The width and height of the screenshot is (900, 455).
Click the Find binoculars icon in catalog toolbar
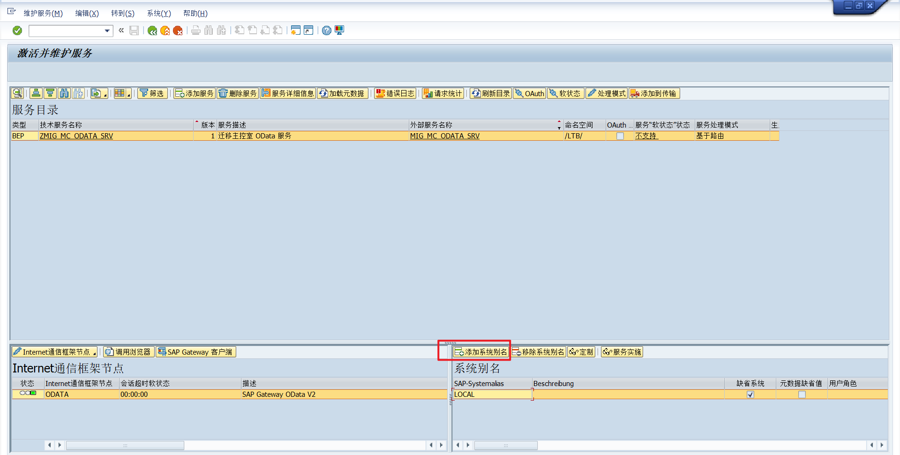[64, 93]
